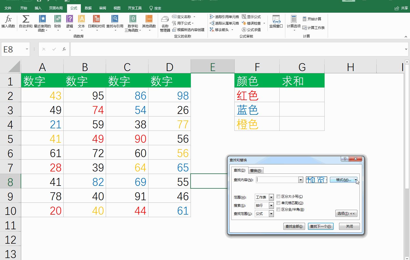Screen dimensions: 410x260
Task: Open the 范围 scope dropdown
Action: pos(271,197)
